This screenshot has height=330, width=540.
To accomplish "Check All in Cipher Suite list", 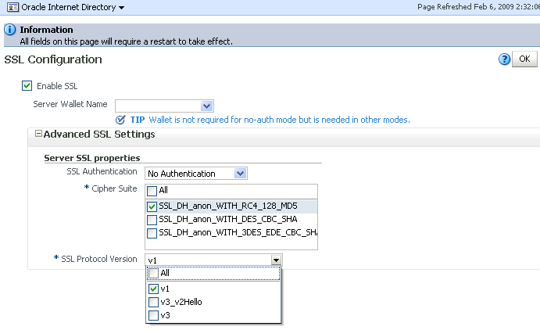I will (x=152, y=191).
